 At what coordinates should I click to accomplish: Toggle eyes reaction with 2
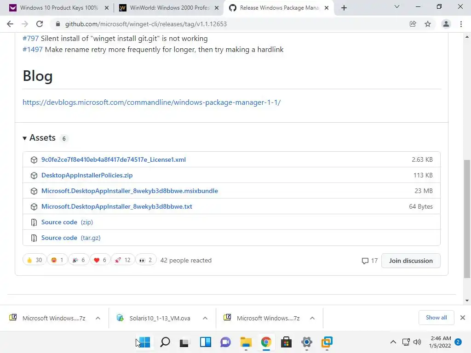(x=146, y=260)
